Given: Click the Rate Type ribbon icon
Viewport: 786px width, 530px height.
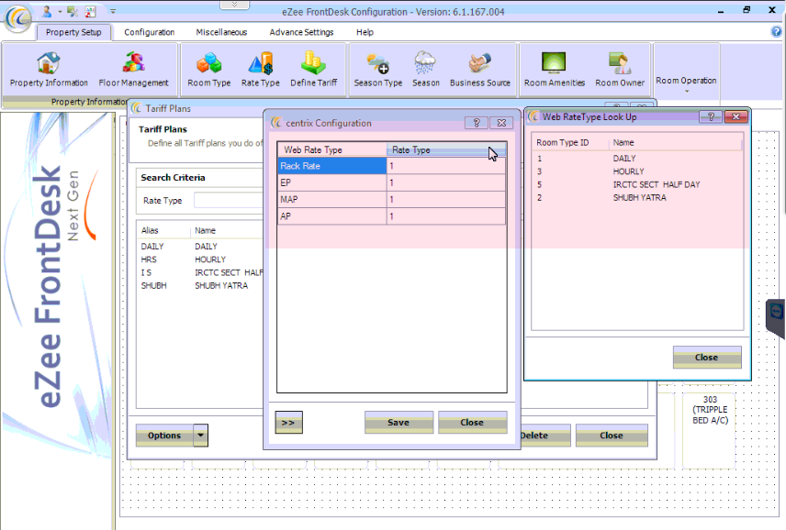Looking at the screenshot, I should [260, 70].
